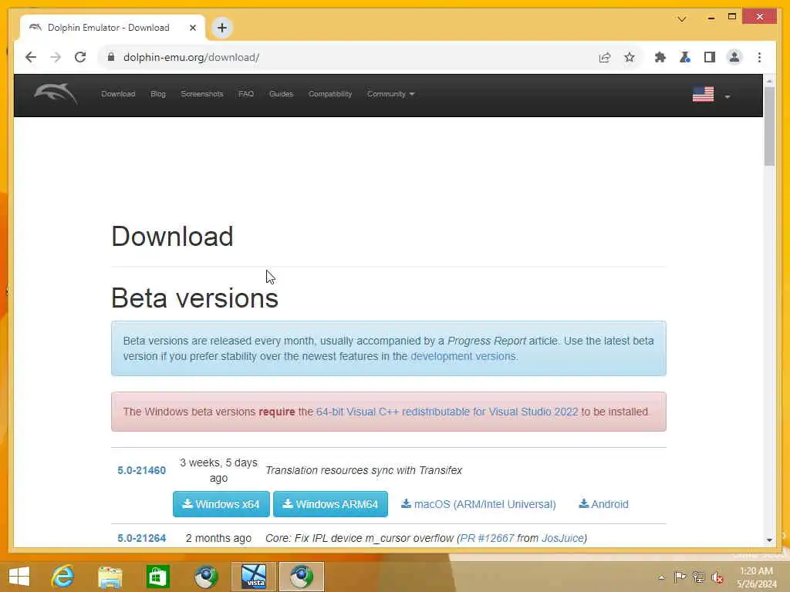
Task: Open the Screenshots nav item
Action: (x=201, y=94)
